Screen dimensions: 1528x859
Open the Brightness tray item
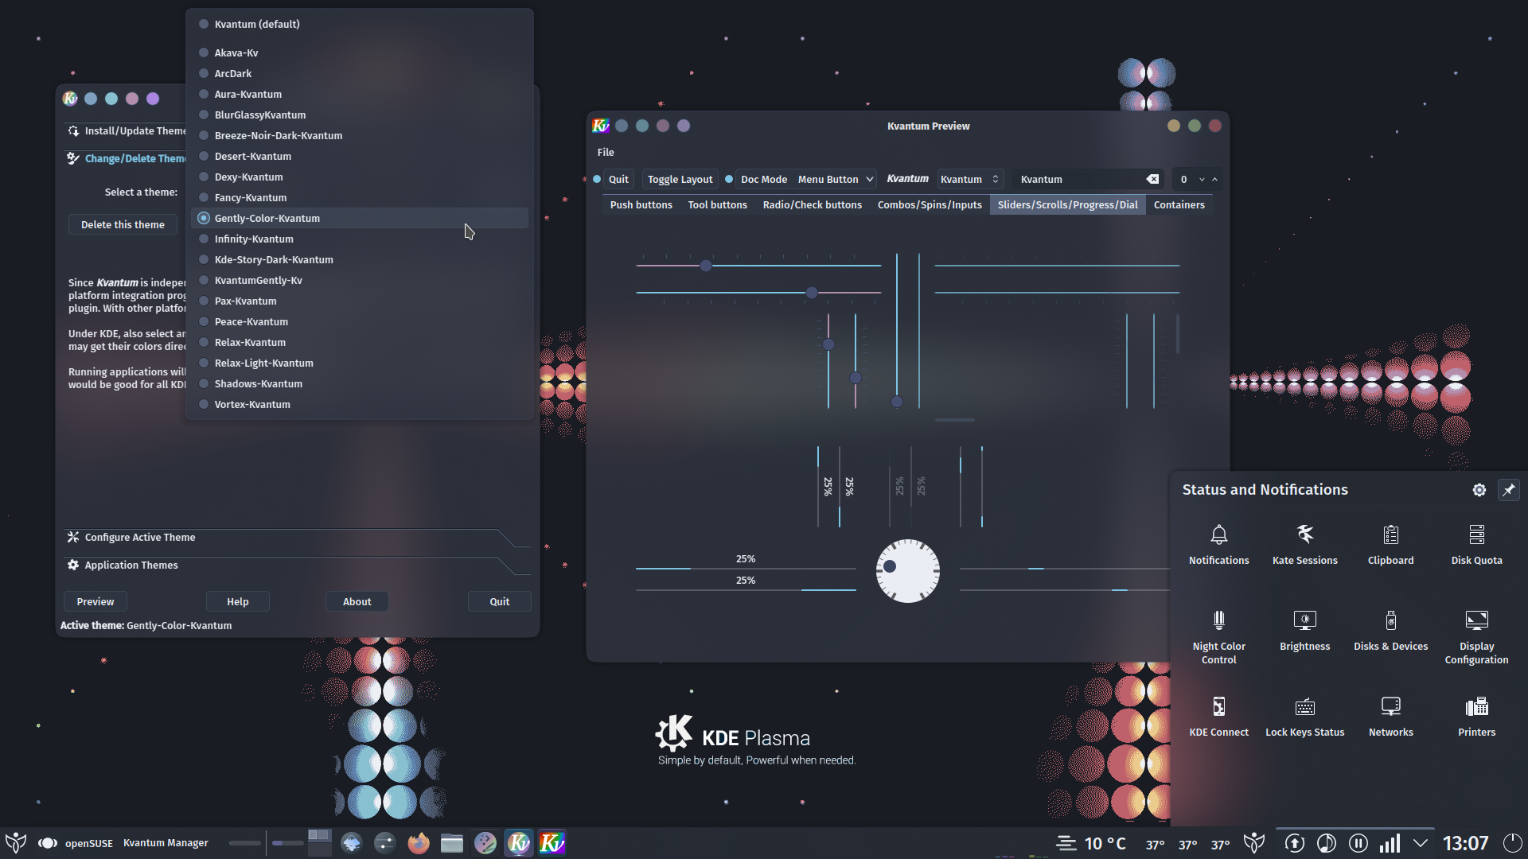pos(1304,631)
